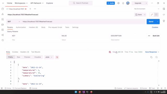This screenshot has width=167, height=94.
Task: Open Postman settings gear
Action: pos(118,3)
